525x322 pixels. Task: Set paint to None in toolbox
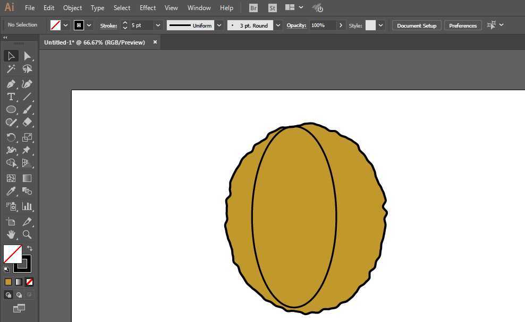click(x=29, y=282)
